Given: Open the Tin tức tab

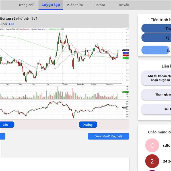Looking at the screenshot, I should [99, 5].
